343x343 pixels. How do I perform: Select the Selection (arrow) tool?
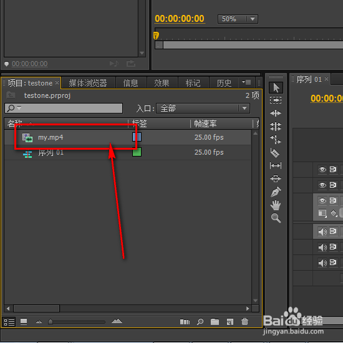276,88
